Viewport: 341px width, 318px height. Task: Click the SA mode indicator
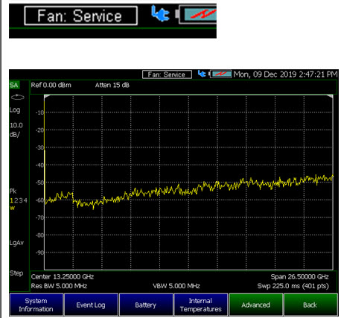[x=14, y=85]
